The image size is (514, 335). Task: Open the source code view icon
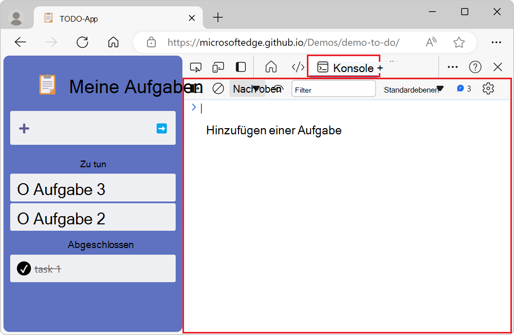[298, 67]
